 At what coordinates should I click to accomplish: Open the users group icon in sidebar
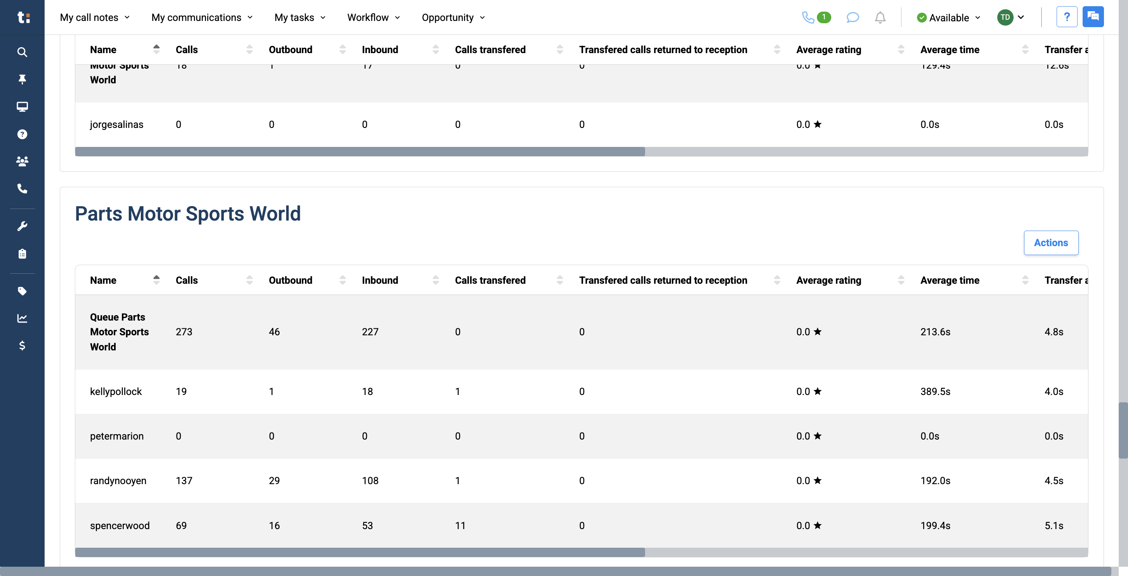pyautogui.click(x=22, y=161)
